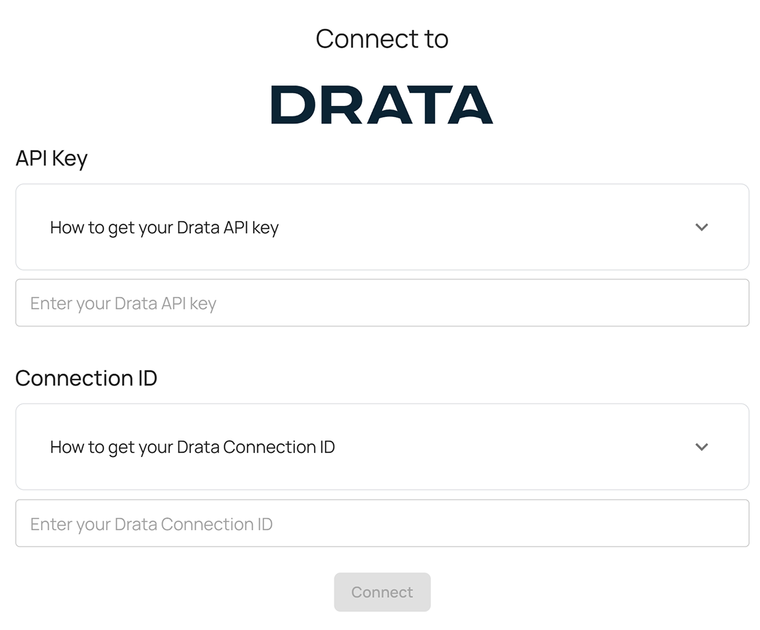Focus the Drata Connection ID input field
Image resolution: width=760 pixels, height=630 pixels.
(382, 524)
